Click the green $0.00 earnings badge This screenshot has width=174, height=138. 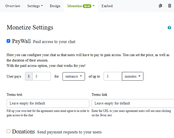tap(87, 6)
